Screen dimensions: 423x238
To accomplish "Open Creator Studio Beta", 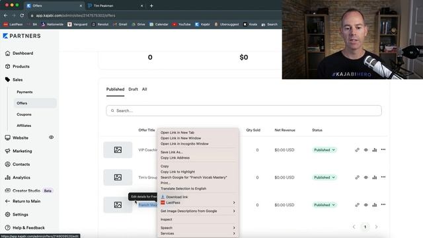I will point(29,190).
